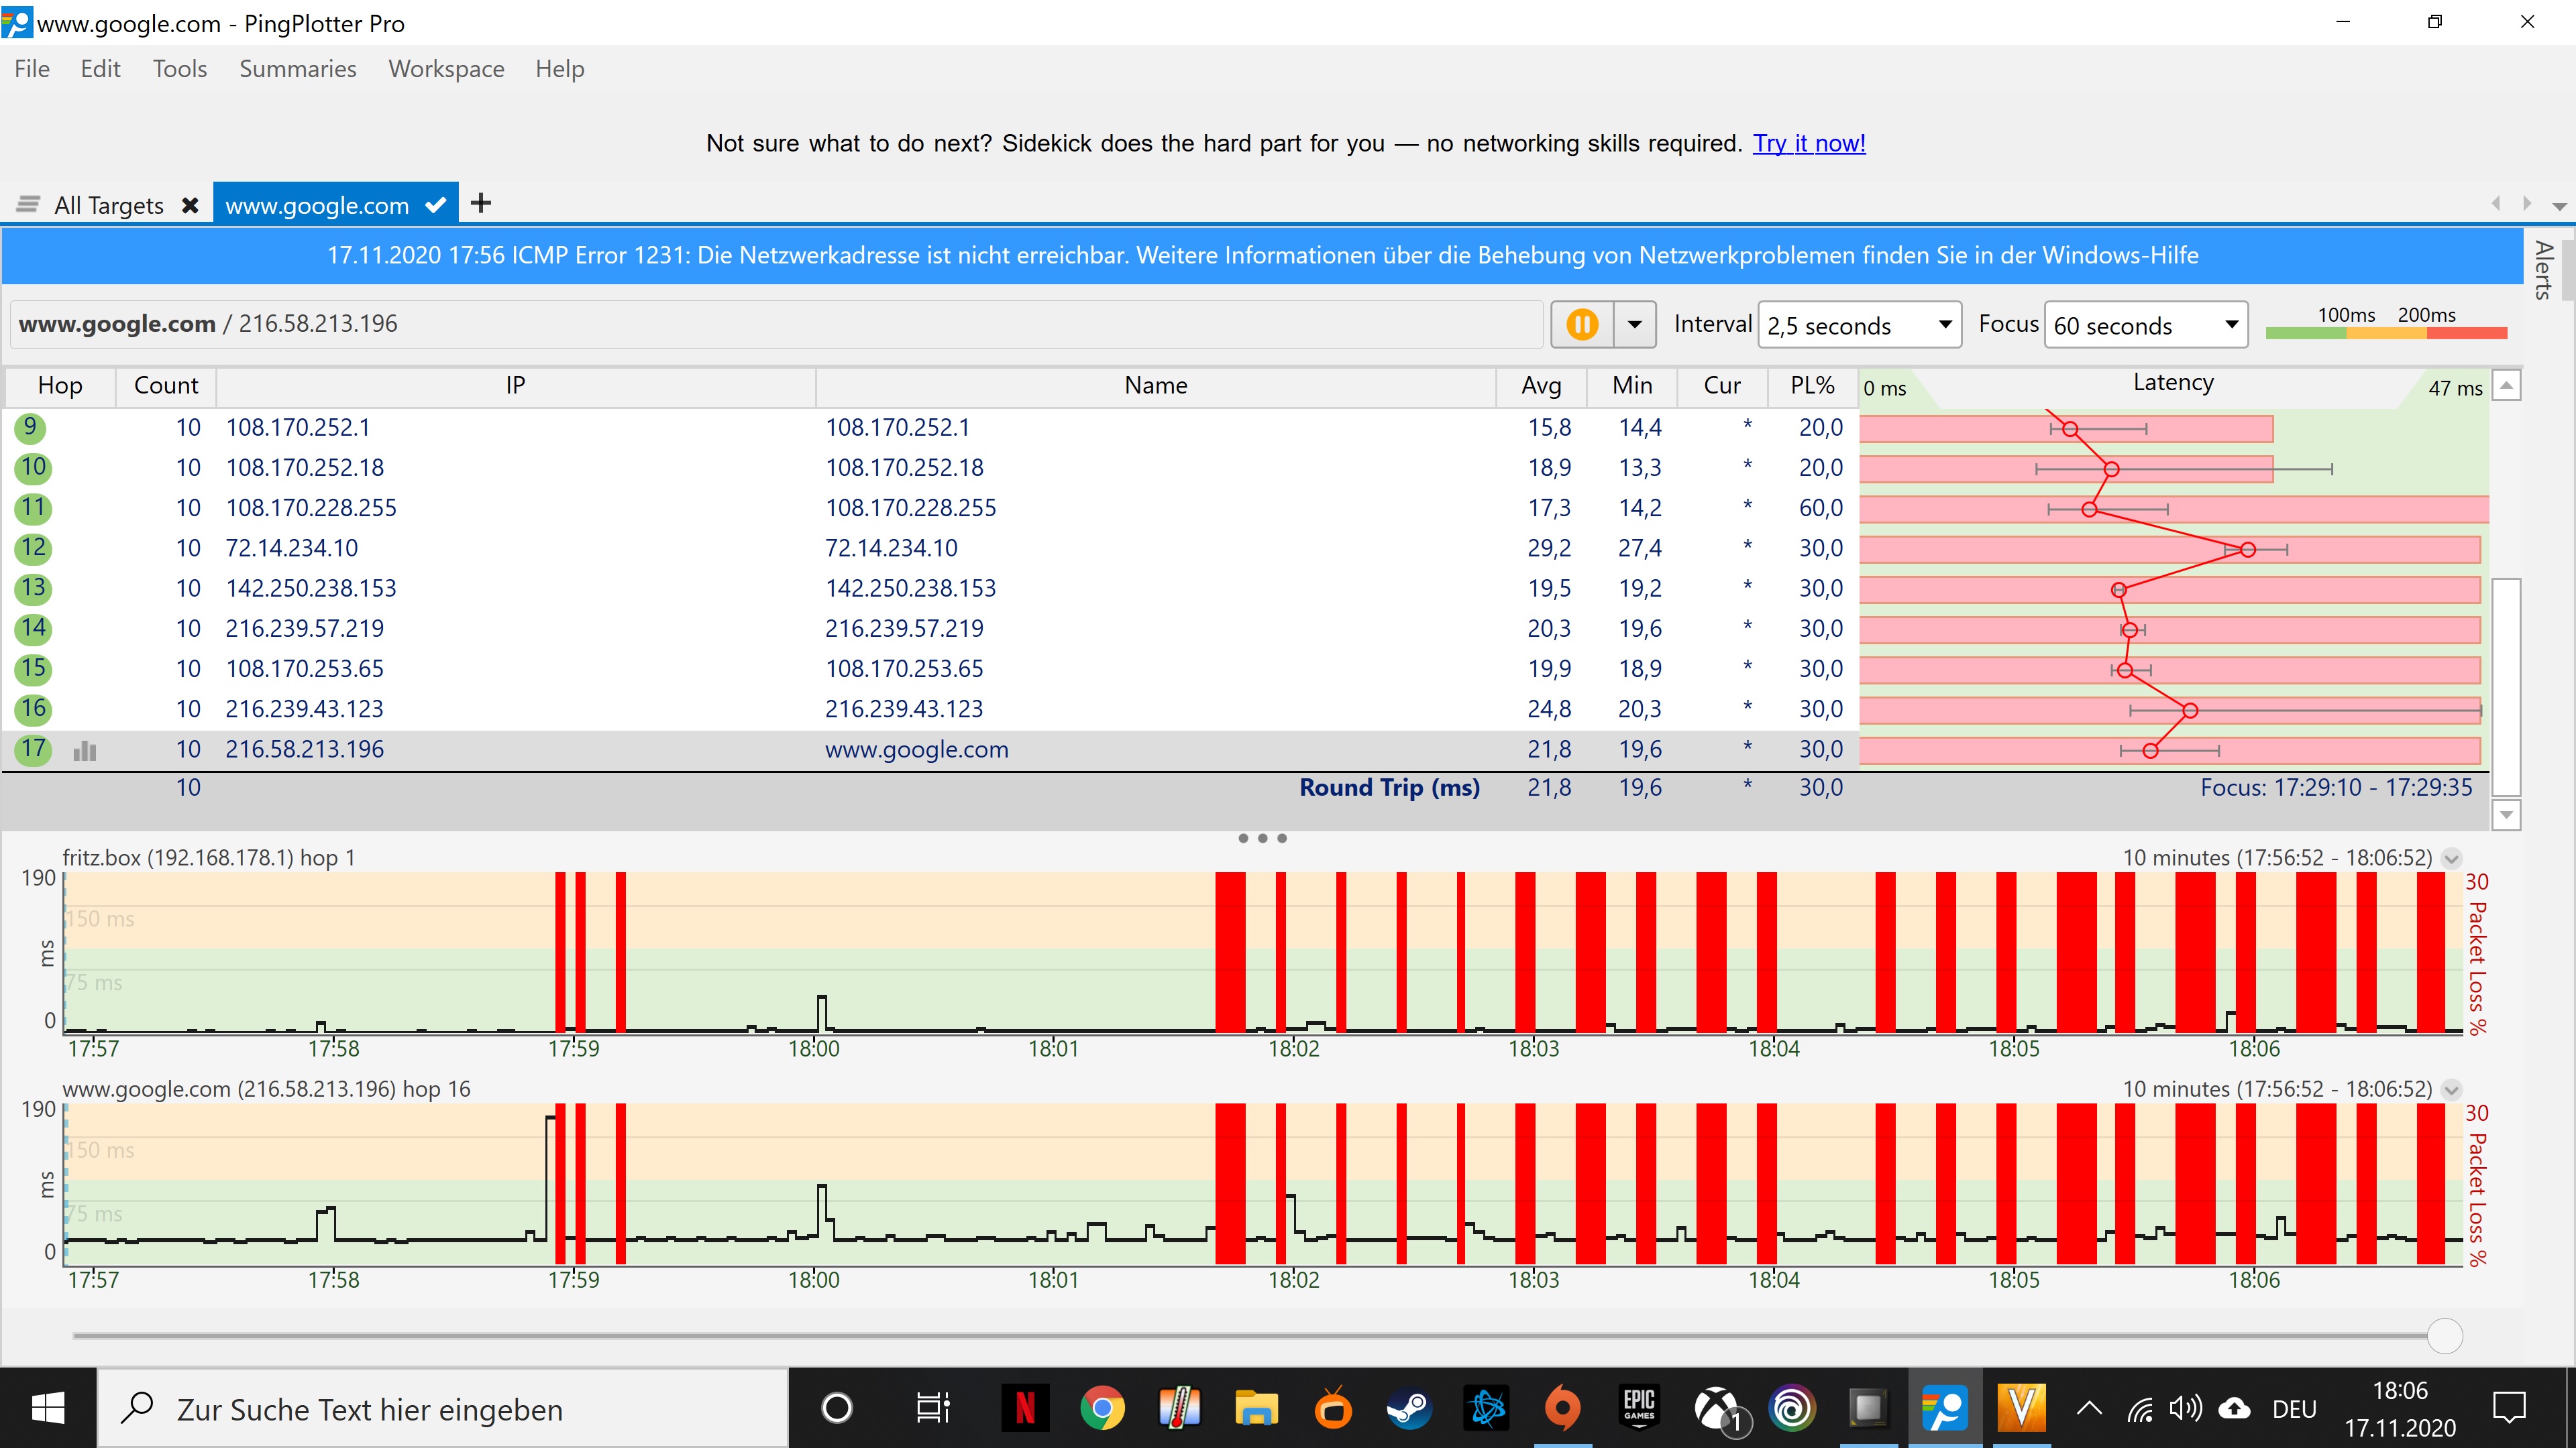
Task: Expand the arrow next to pause button
Action: coord(1635,324)
